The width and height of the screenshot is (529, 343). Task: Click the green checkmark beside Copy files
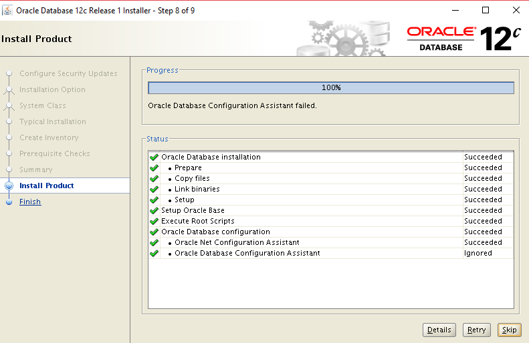[x=154, y=178]
